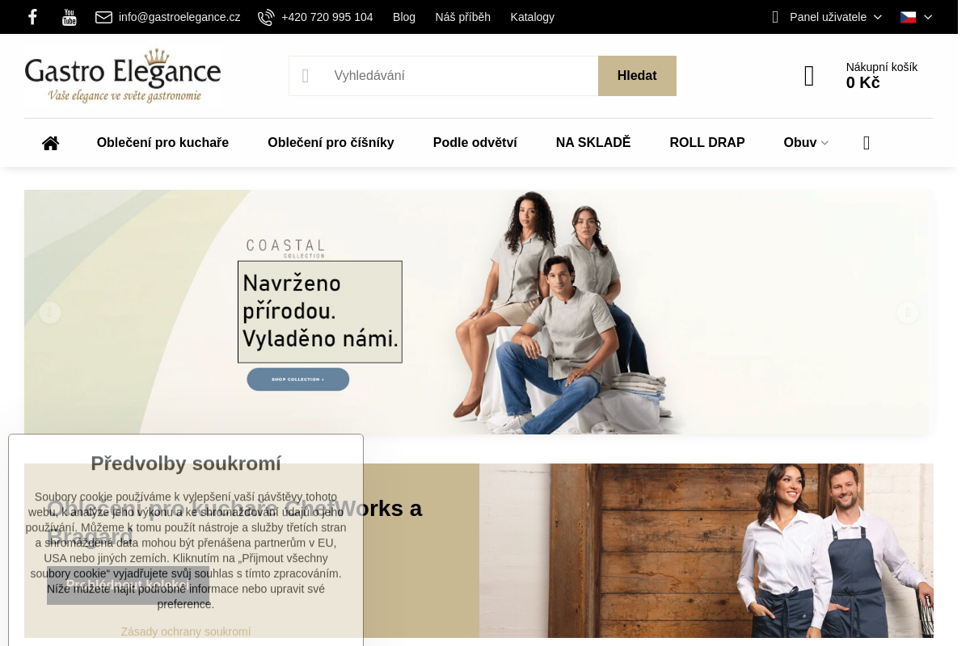The width and height of the screenshot is (970, 646).
Task: Open NA SKLADĚ menu item
Action: tap(593, 143)
